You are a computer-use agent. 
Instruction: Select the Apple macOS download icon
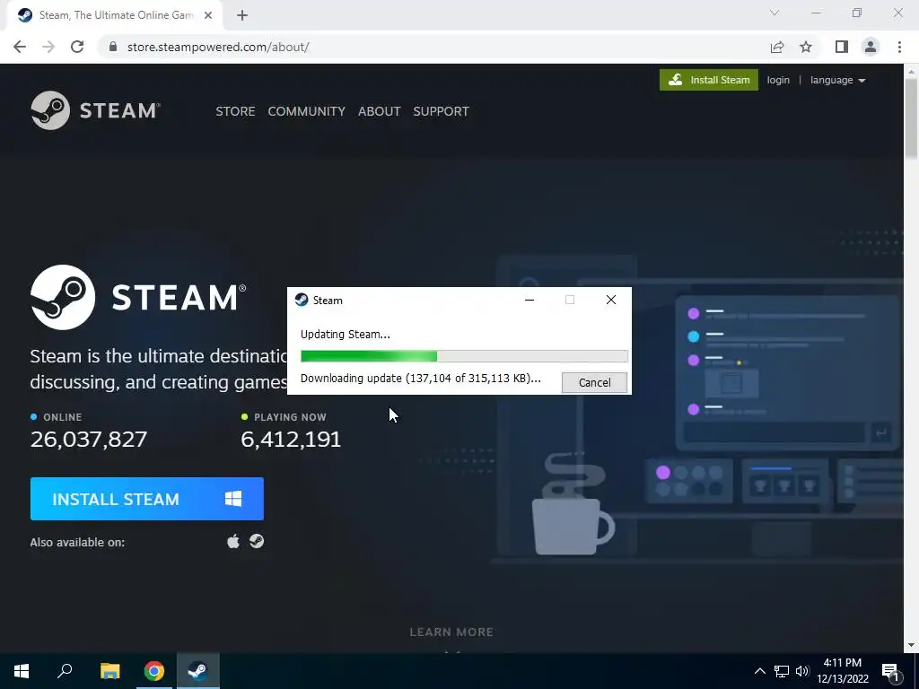(233, 541)
